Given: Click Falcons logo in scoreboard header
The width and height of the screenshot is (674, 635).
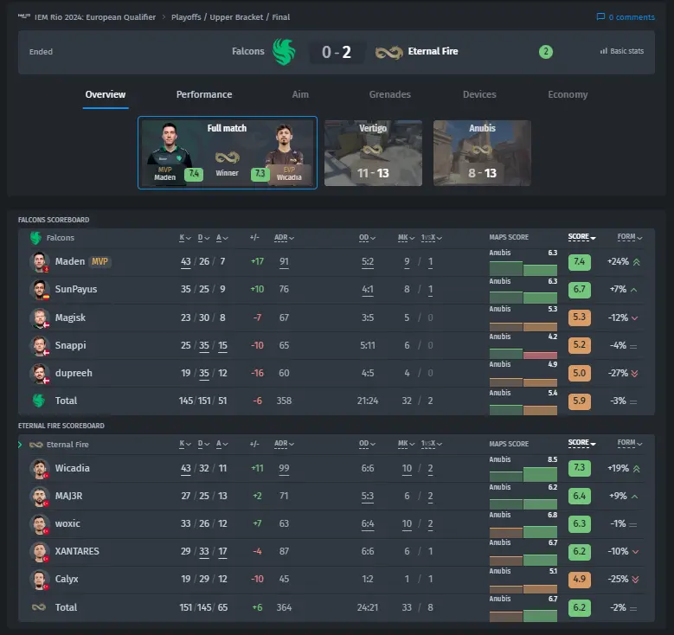Looking at the screenshot, I should (35, 238).
